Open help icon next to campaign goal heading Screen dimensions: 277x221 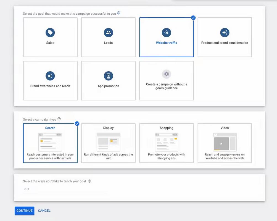118,13
